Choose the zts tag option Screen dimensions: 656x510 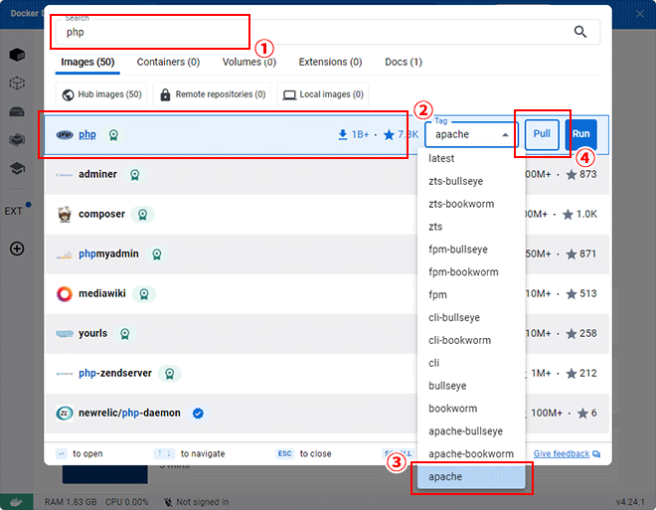[471, 227]
